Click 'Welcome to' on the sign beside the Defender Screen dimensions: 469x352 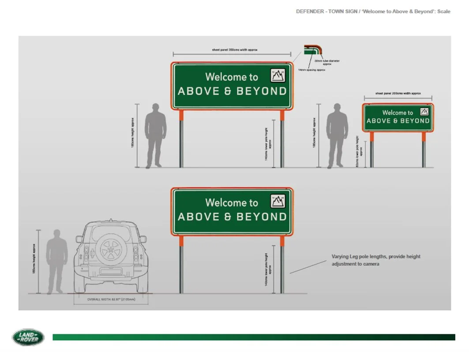(x=232, y=203)
